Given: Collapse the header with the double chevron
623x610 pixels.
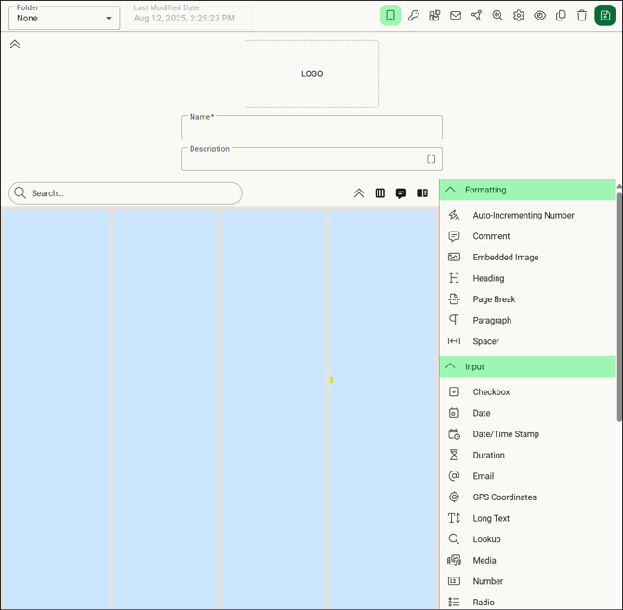Looking at the screenshot, I should point(15,45).
